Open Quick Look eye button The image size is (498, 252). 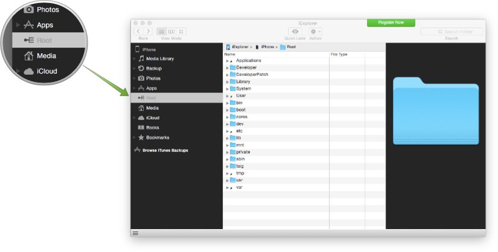click(x=295, y=31)
